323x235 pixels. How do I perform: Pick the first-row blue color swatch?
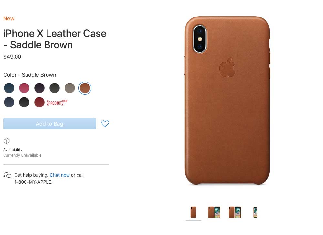[x=9, y=88]
